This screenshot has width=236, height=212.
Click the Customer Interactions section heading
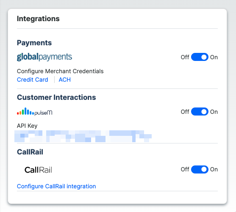[56, 97]
